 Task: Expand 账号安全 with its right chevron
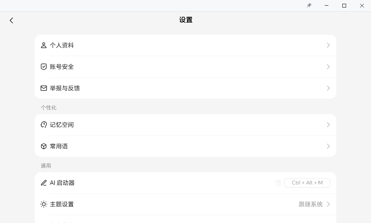(x=328, y=67)
